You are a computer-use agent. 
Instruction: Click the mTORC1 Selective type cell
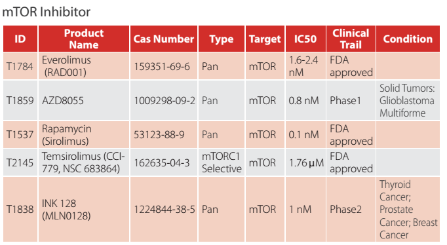pyautogui.click(x=222, y=162)
